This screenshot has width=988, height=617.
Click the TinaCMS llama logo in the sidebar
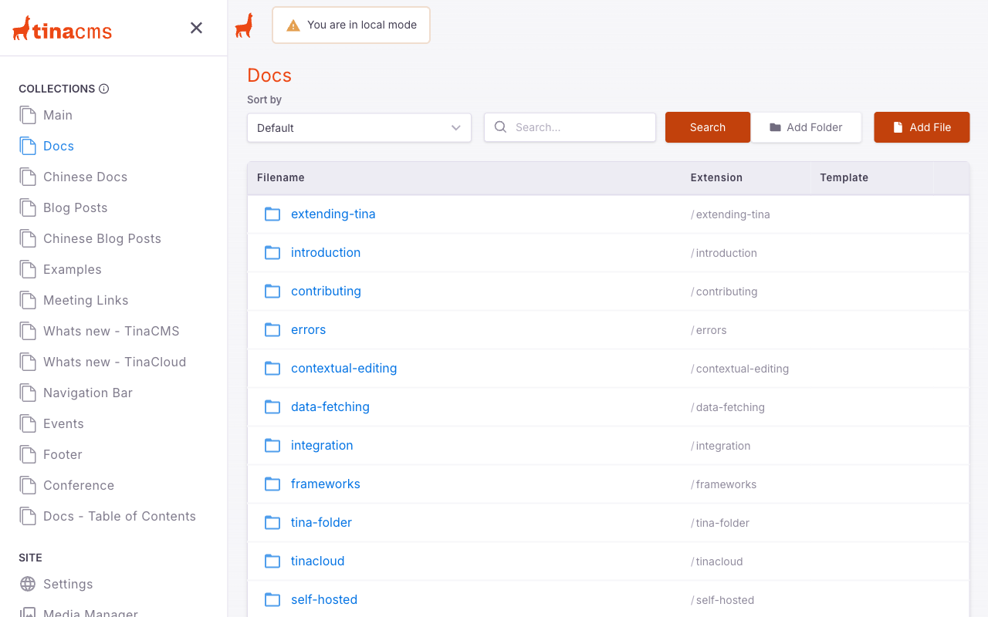pos(63,29)
